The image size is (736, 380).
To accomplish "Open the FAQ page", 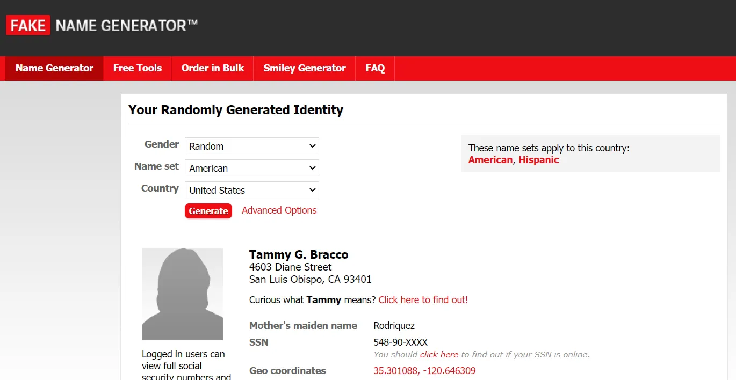I will click(375, 68).
